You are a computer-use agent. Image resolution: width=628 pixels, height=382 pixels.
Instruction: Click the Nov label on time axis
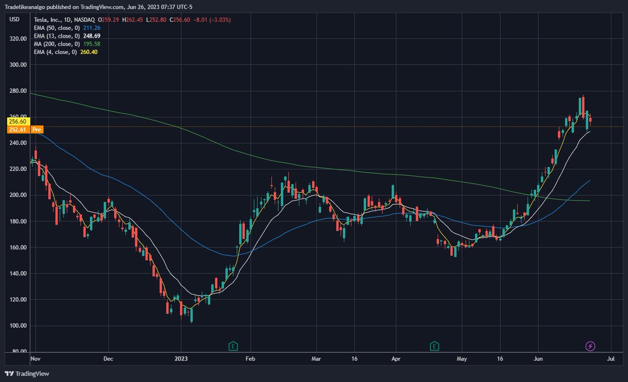(x=36, y=359)
